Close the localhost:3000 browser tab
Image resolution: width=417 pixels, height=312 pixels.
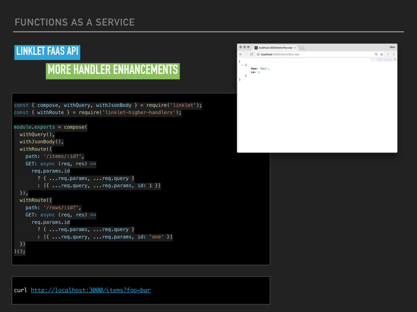(x=295, y=48)
